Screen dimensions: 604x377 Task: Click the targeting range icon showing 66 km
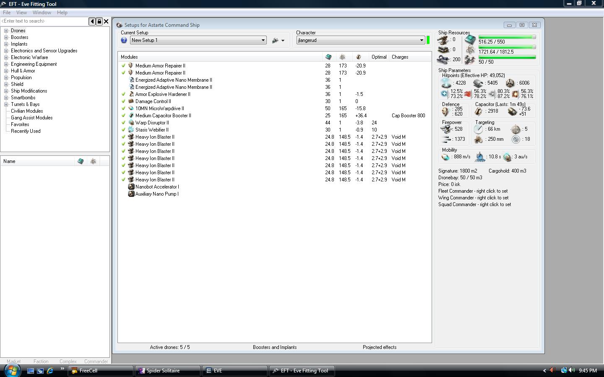coord(479,129)
